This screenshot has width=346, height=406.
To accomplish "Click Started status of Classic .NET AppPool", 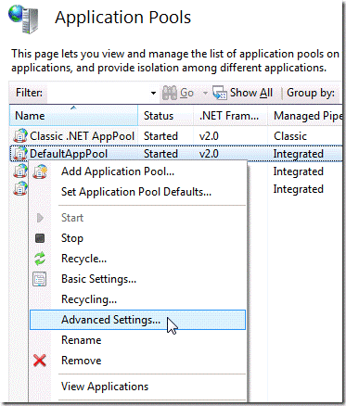I will pyautogui.click(x=160, y=136).
